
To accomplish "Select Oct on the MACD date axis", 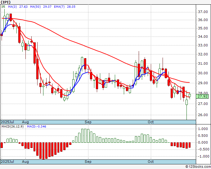I will click(150, 162).
